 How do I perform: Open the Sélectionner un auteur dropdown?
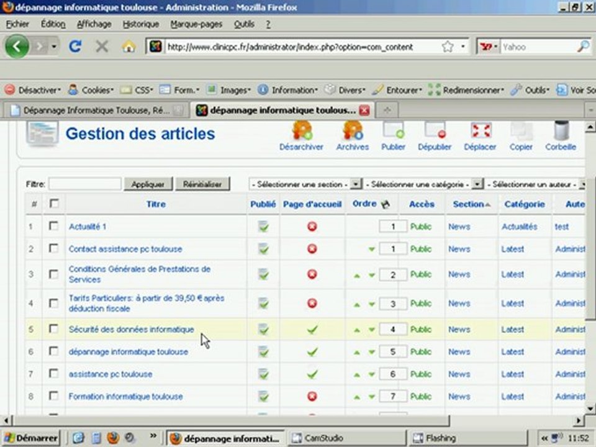535,184
